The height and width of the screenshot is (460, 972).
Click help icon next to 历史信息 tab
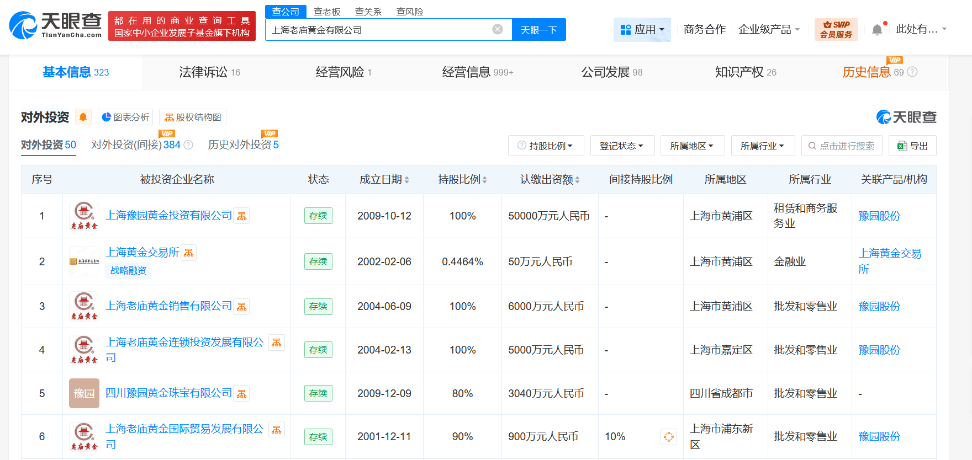(912, 72)
